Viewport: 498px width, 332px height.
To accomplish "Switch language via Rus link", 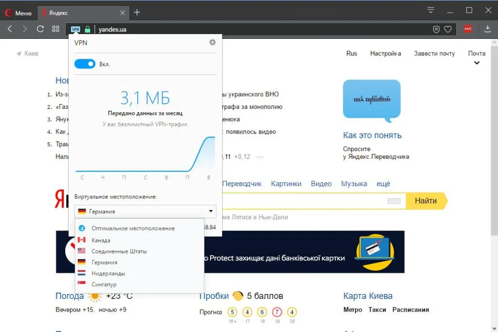I will pos(351,53).
